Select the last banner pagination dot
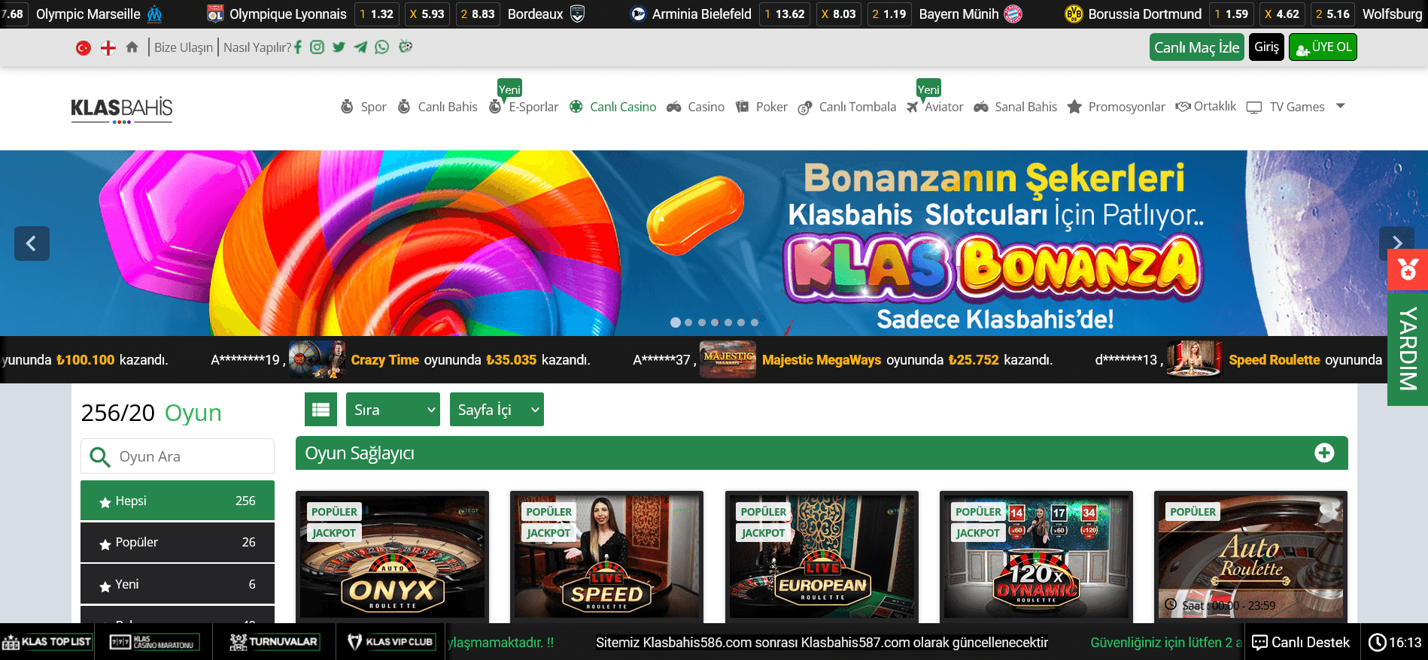The image size is (1428, 660). (x=754, y=322)
